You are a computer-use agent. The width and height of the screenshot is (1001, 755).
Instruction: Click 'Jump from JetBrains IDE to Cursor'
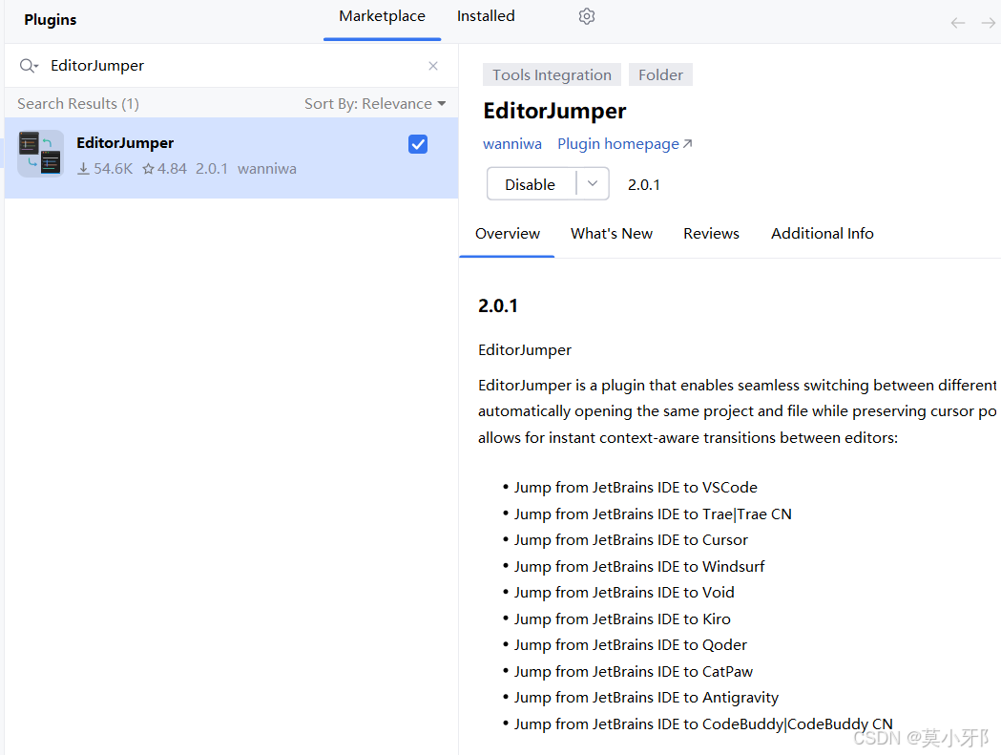pyautogui.click(x=631, y=540)
